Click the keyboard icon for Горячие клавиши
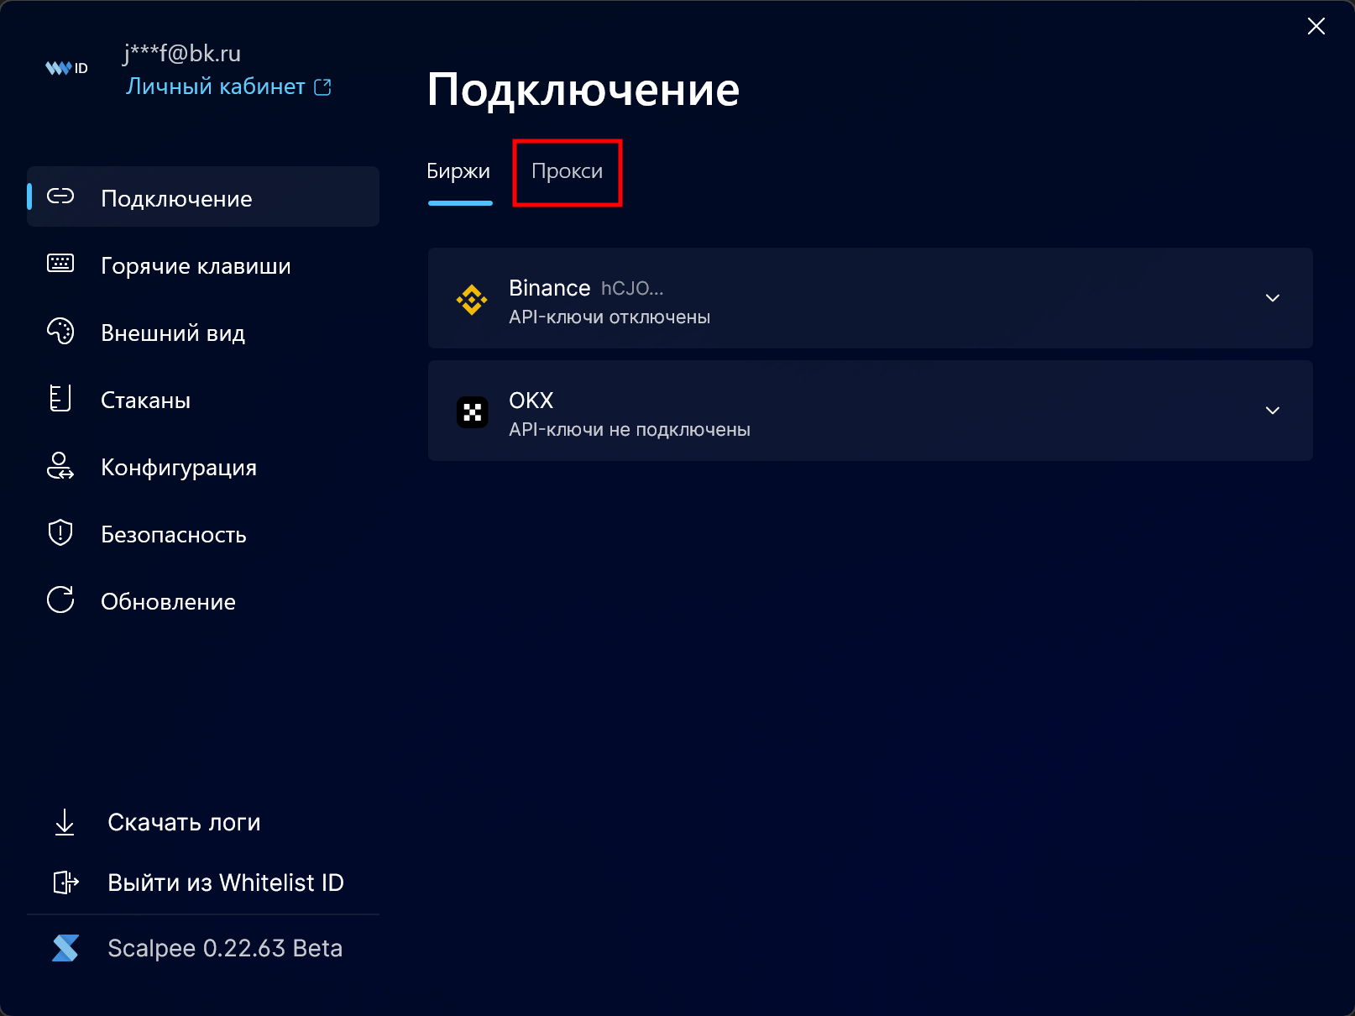This screenshot has width=1355, height=1016. point(60,264)
